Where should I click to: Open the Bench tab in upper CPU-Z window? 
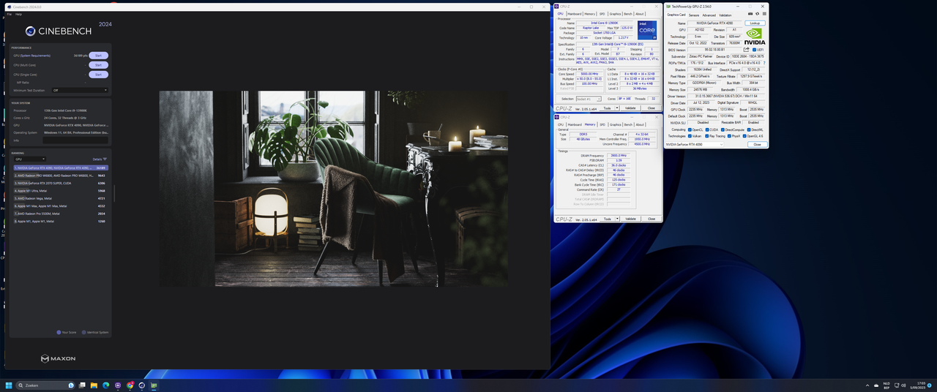click(627, 13)
